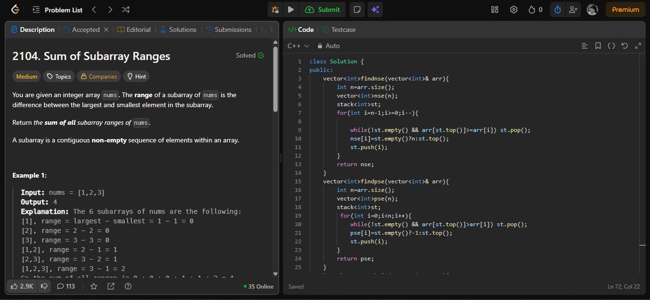The height and width of the screenshot is (300, 650).
Task: Toggle the Auto lock setting
Action: click(x=329, y=46)
